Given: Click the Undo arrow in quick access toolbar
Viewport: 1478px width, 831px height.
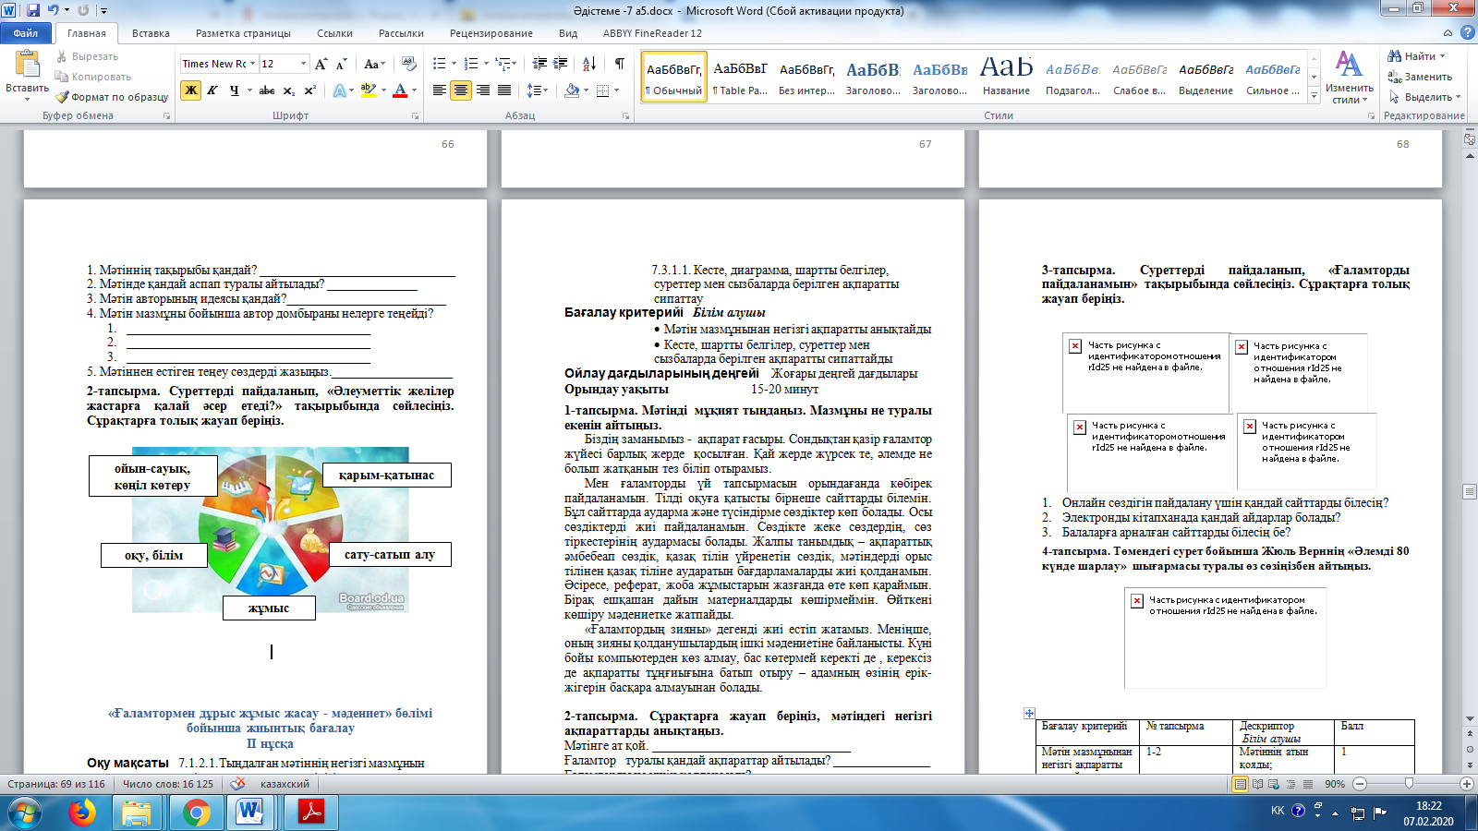Looking at the screenshot, I should click(54, 10).
